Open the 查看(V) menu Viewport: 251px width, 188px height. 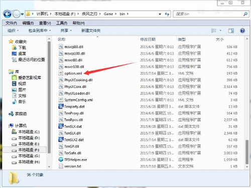tap(45, 23)
